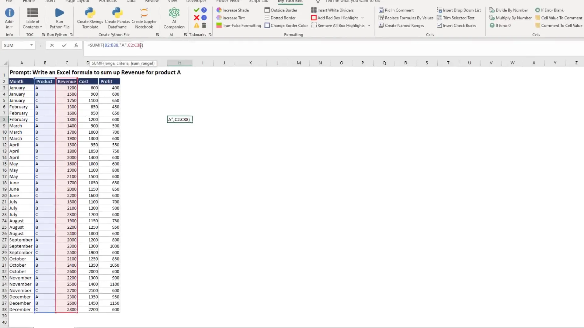This screenshot has height=328, width=584.
Task: Insert Check Boxes into the selection
Action: coord(457,26)
